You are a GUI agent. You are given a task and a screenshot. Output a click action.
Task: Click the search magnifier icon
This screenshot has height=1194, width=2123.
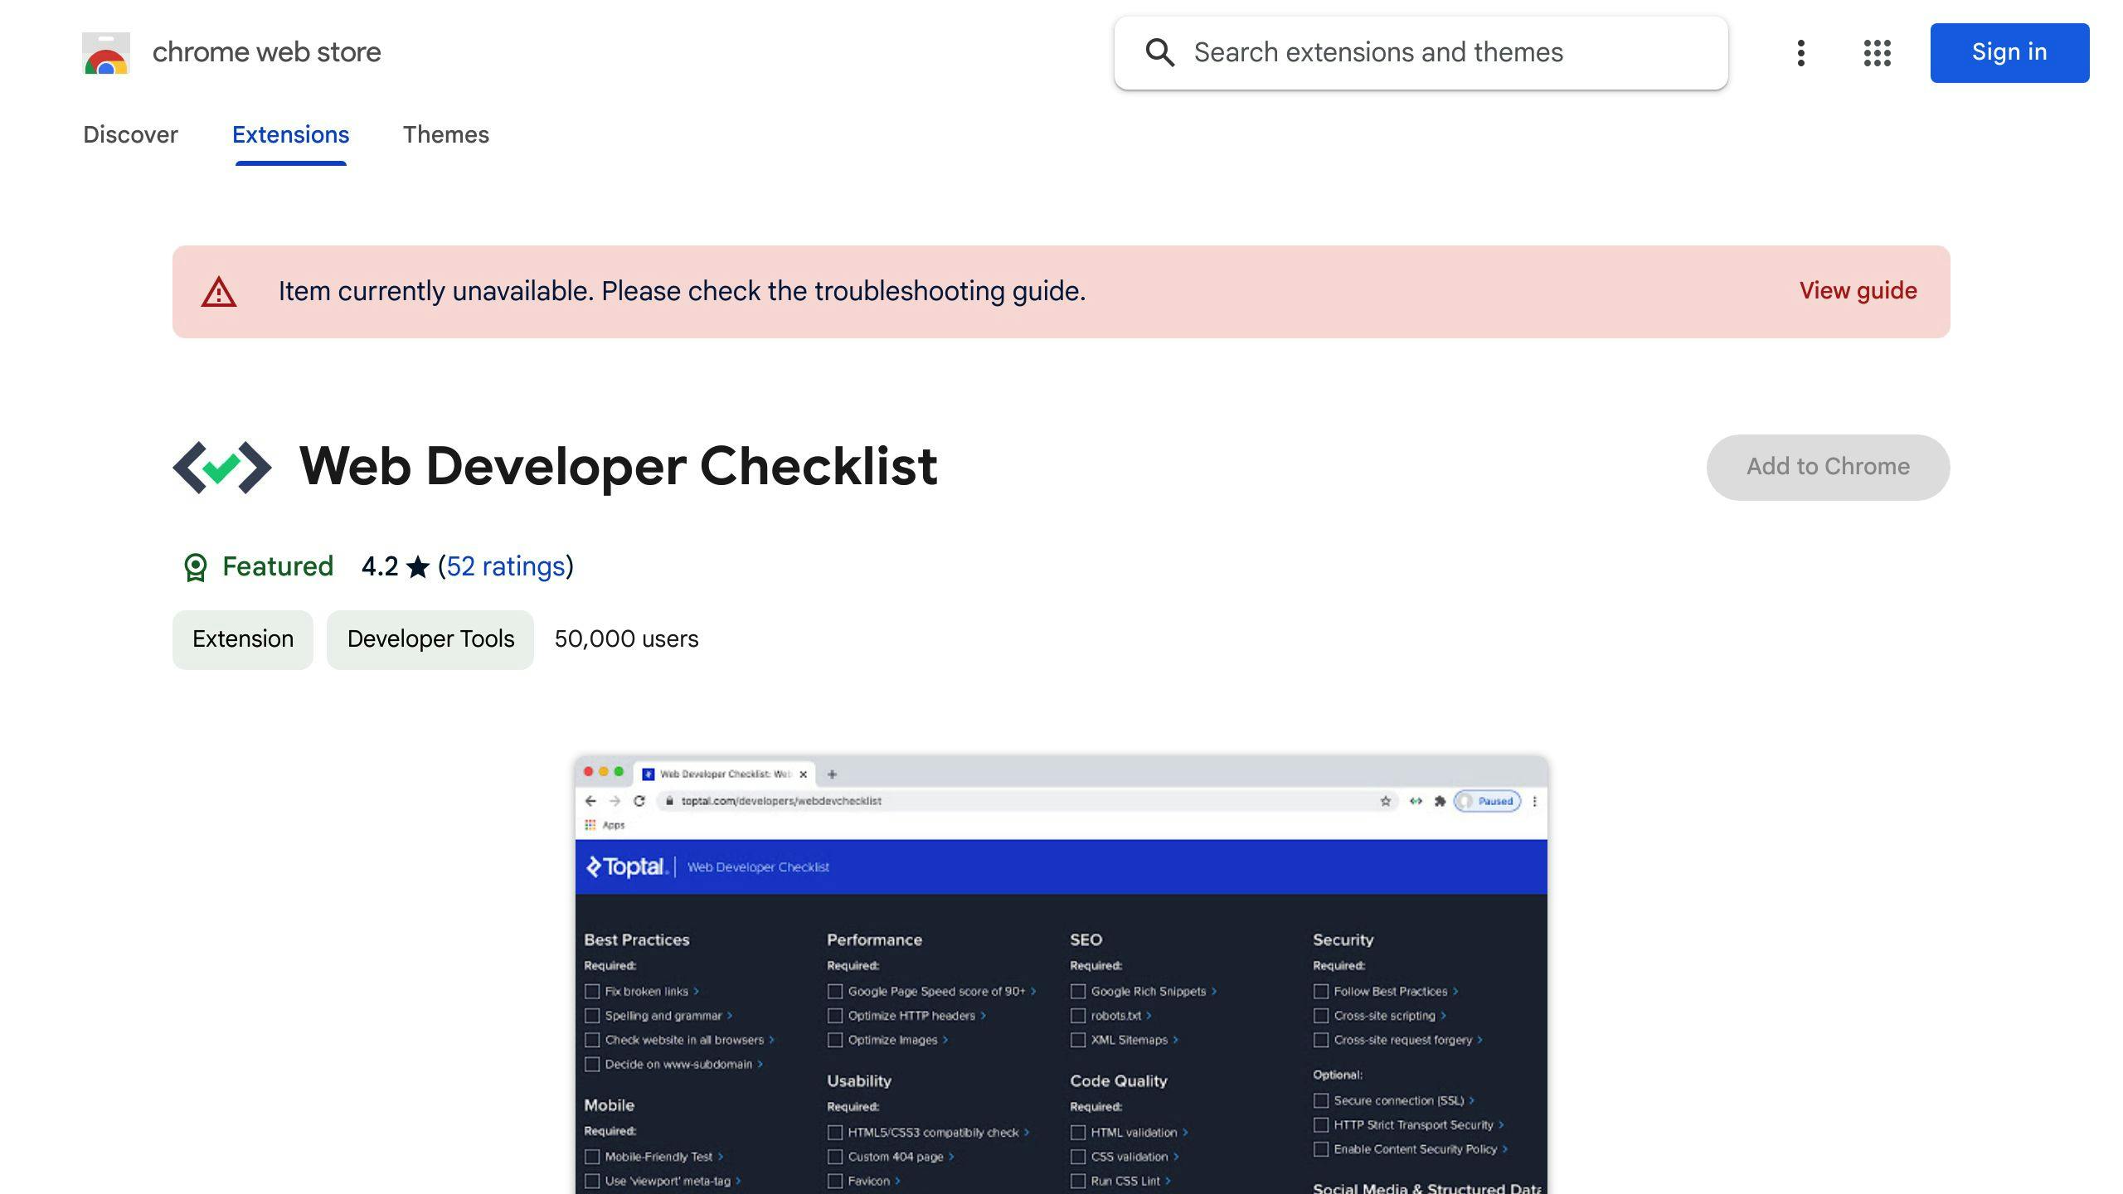[1160, 52]
